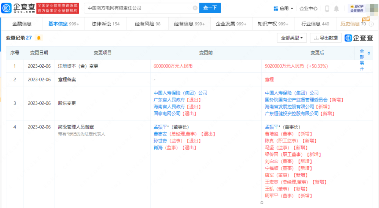Open 广东恒健投资控股有限公司 link
379x208 pixels.
[x=292, y=114]
